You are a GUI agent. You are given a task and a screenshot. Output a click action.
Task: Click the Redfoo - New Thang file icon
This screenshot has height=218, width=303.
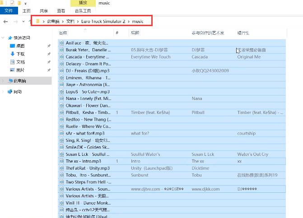pos(62,119)
